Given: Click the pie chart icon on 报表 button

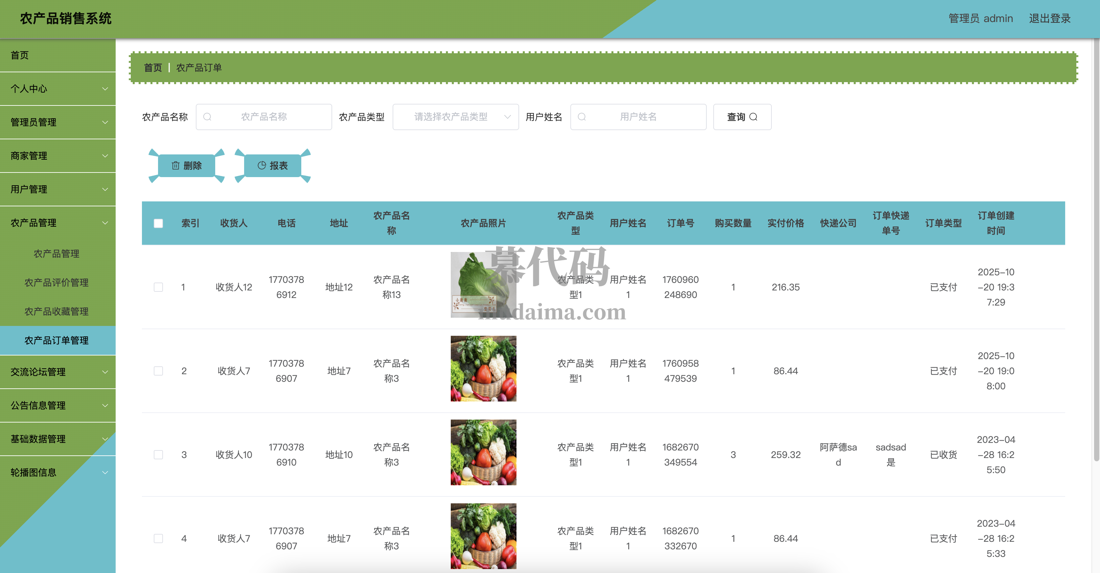Looking at the screenshot, I should [x=262, y=166].
